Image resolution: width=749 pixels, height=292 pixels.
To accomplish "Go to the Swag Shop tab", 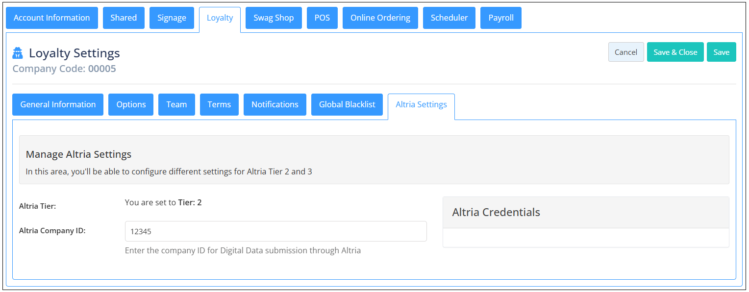I will [x=274, y=18].
